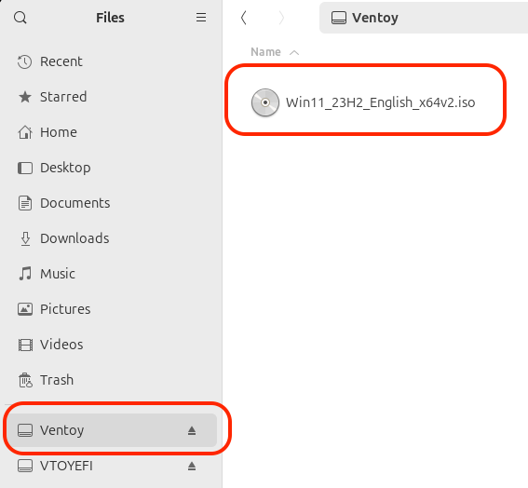
Task: Eject the VTOYEFI drive
Action: 192,466
